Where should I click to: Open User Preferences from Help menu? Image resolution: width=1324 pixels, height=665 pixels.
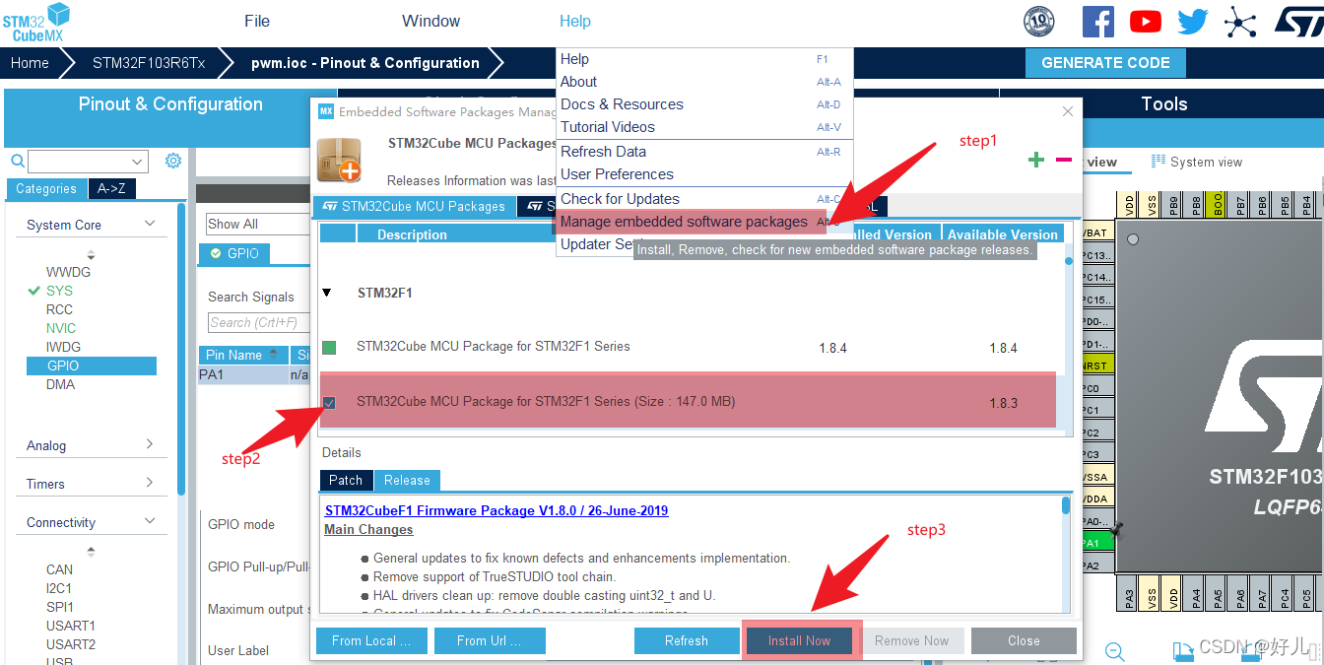[704, 174]
